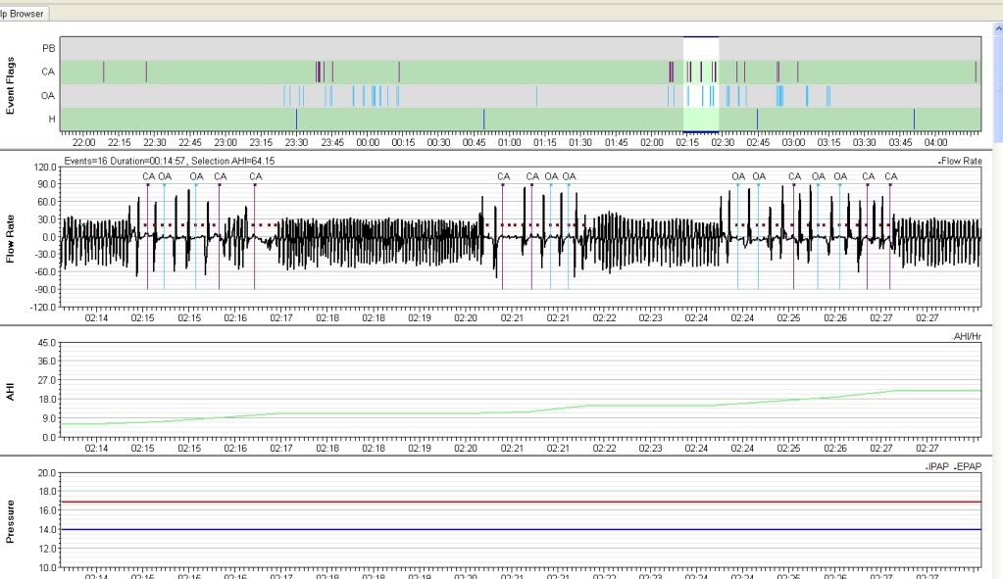This screenshot has width=1003, height=579.
Task: Click the AHI vertical axis title
Action: tap(10, 392)
